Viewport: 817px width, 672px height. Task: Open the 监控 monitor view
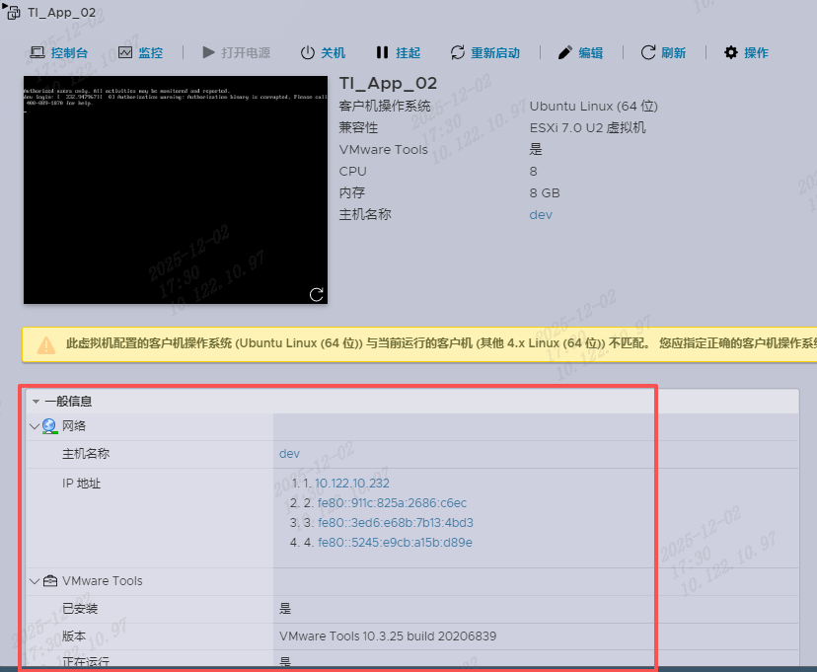pos(141,52)
